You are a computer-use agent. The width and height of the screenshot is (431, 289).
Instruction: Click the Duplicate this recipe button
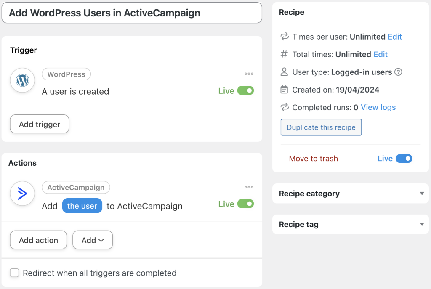(x=321, y=127)
